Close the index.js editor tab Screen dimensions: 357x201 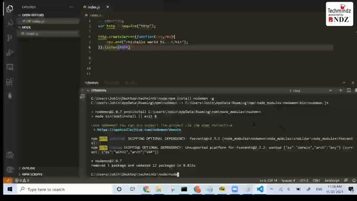coord(108,7)
